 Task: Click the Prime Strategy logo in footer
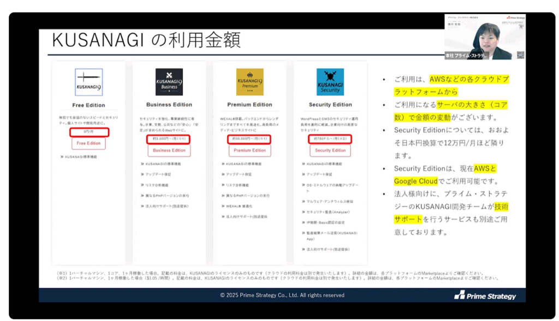[485, 295]
